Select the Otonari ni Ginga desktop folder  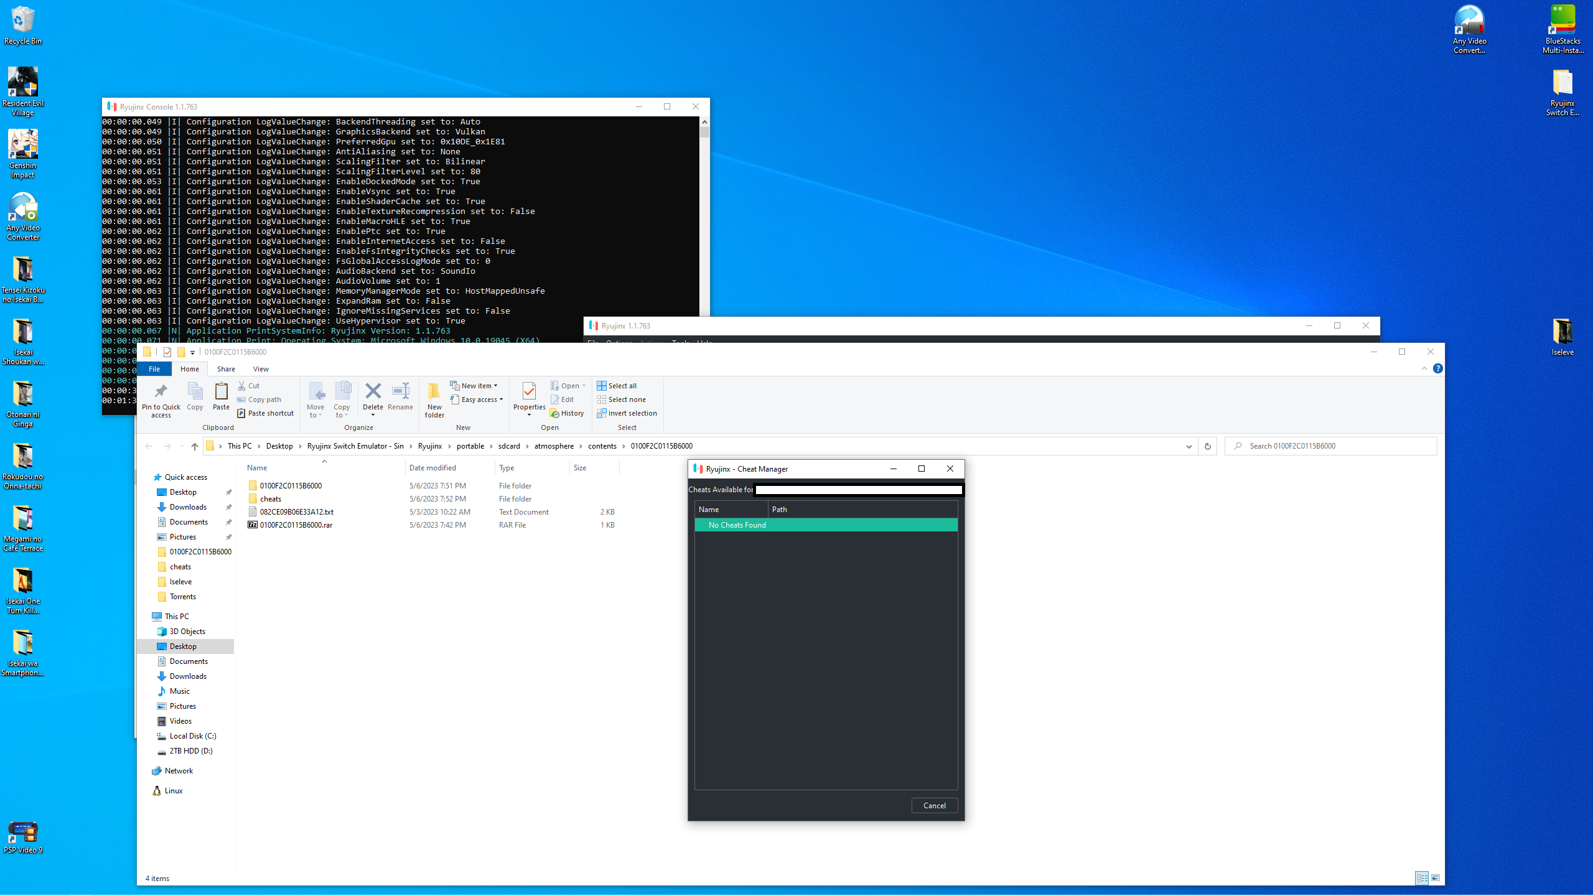23,403
